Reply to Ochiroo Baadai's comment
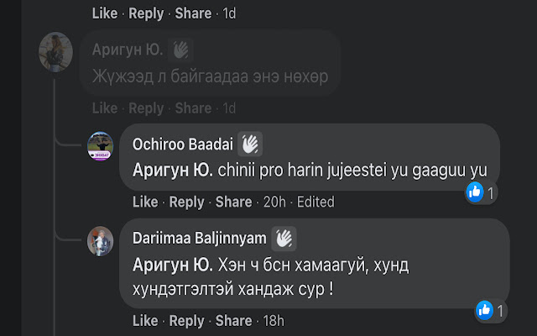The width and height of the screenshot is (537, 336). [186, 202]
